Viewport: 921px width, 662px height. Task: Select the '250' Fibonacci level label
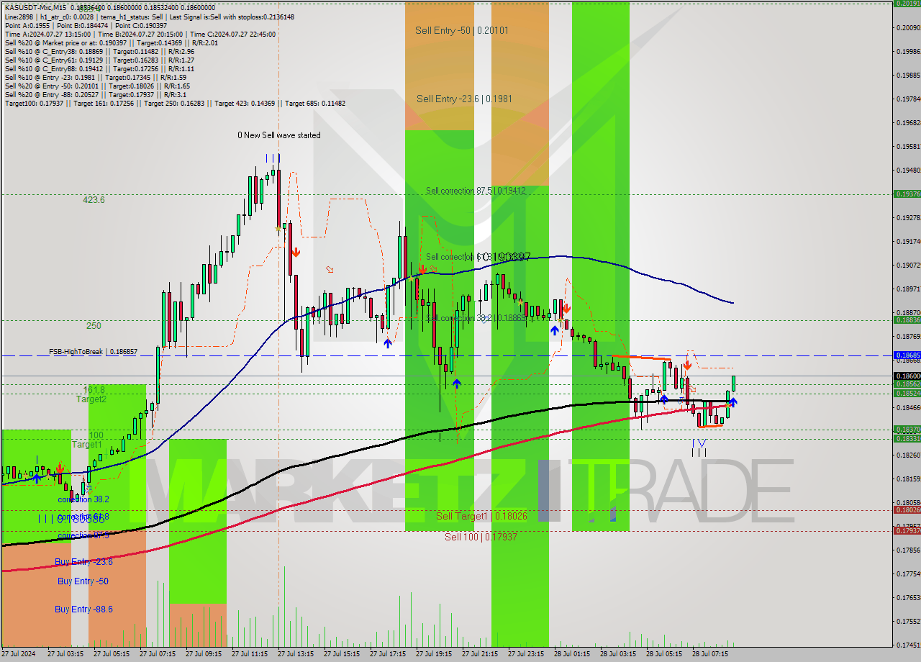click(94, 326)
